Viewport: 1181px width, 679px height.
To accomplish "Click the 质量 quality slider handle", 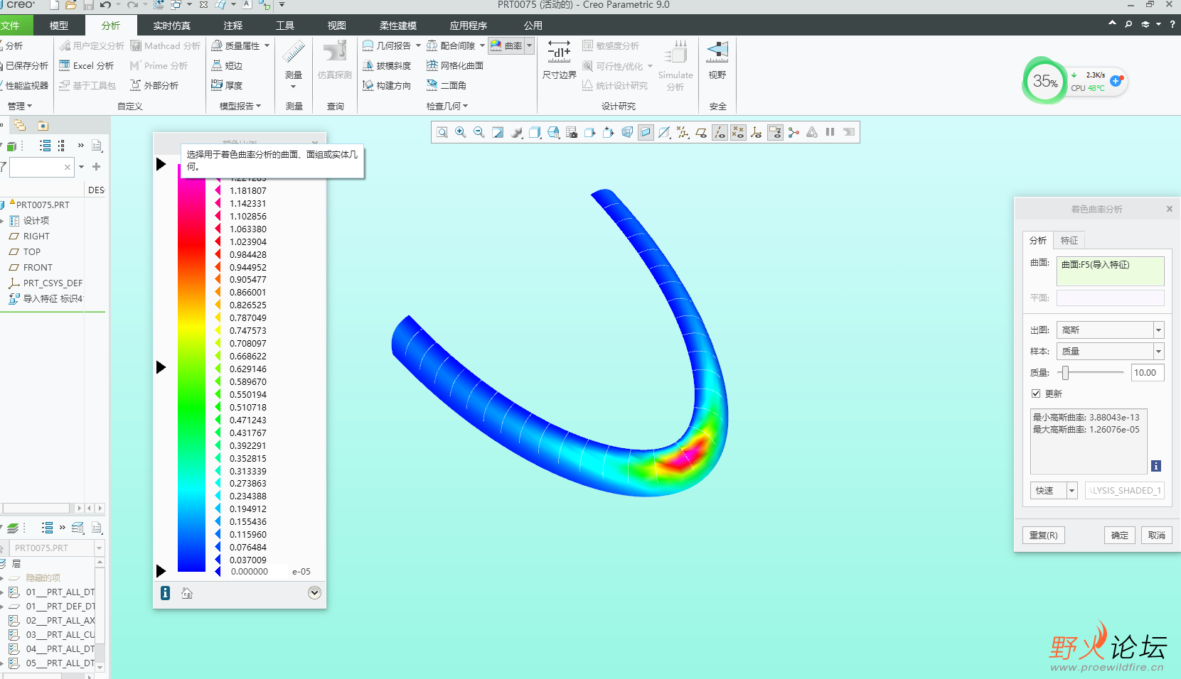I will coord(1065,372).
